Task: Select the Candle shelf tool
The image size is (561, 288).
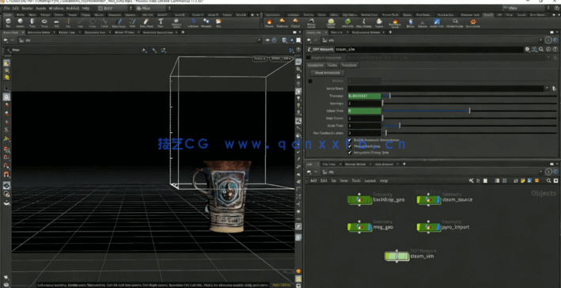Action: (379, 22)
